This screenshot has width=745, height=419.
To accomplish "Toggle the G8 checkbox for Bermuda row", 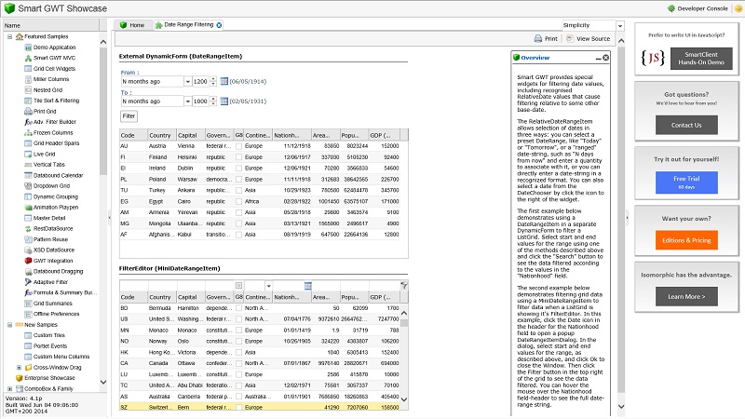I will click(x=238, y=307).
